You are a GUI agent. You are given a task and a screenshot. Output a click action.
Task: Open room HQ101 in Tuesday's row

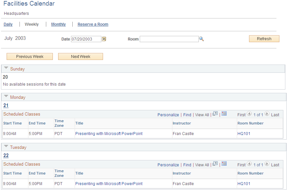click(x=244, y=184)
